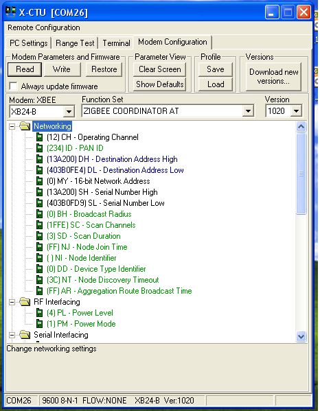Click the X-CTU title bar application icon
Screen dimensions: 320x411
tap(11, 12)
